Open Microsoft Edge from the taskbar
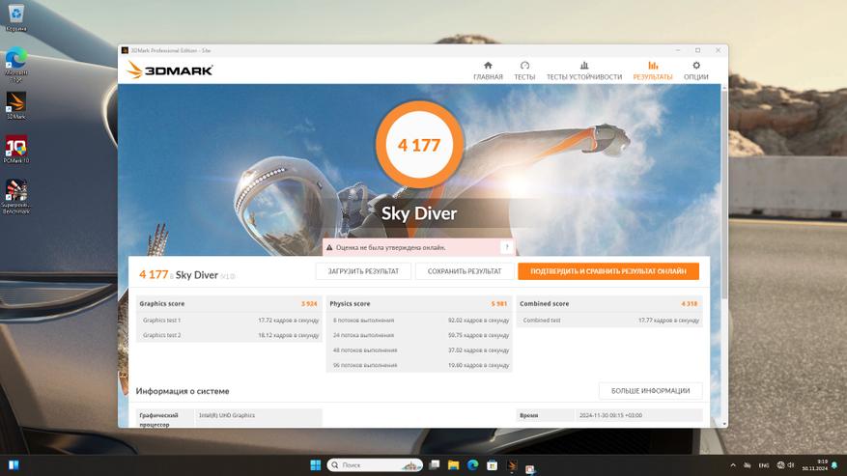 pyautogui.click(x=472, y=464)
